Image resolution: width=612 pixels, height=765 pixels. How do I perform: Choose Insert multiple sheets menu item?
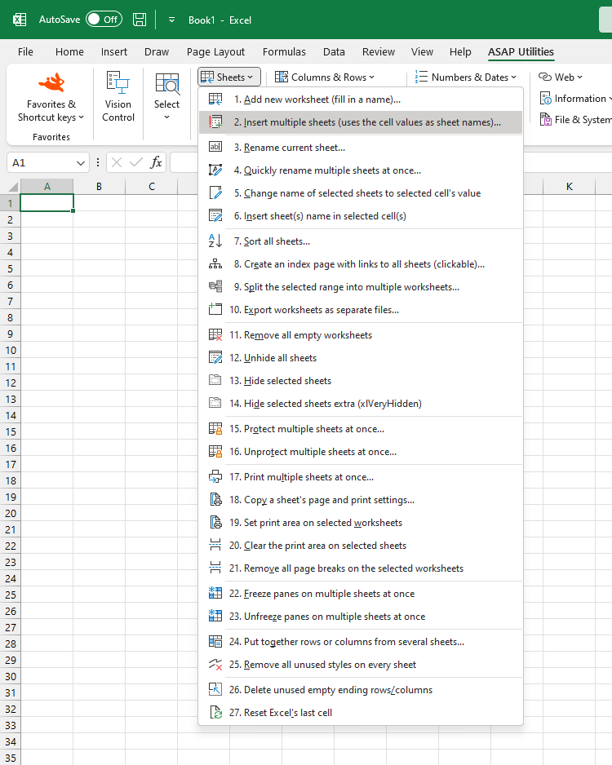click(361, 122)
